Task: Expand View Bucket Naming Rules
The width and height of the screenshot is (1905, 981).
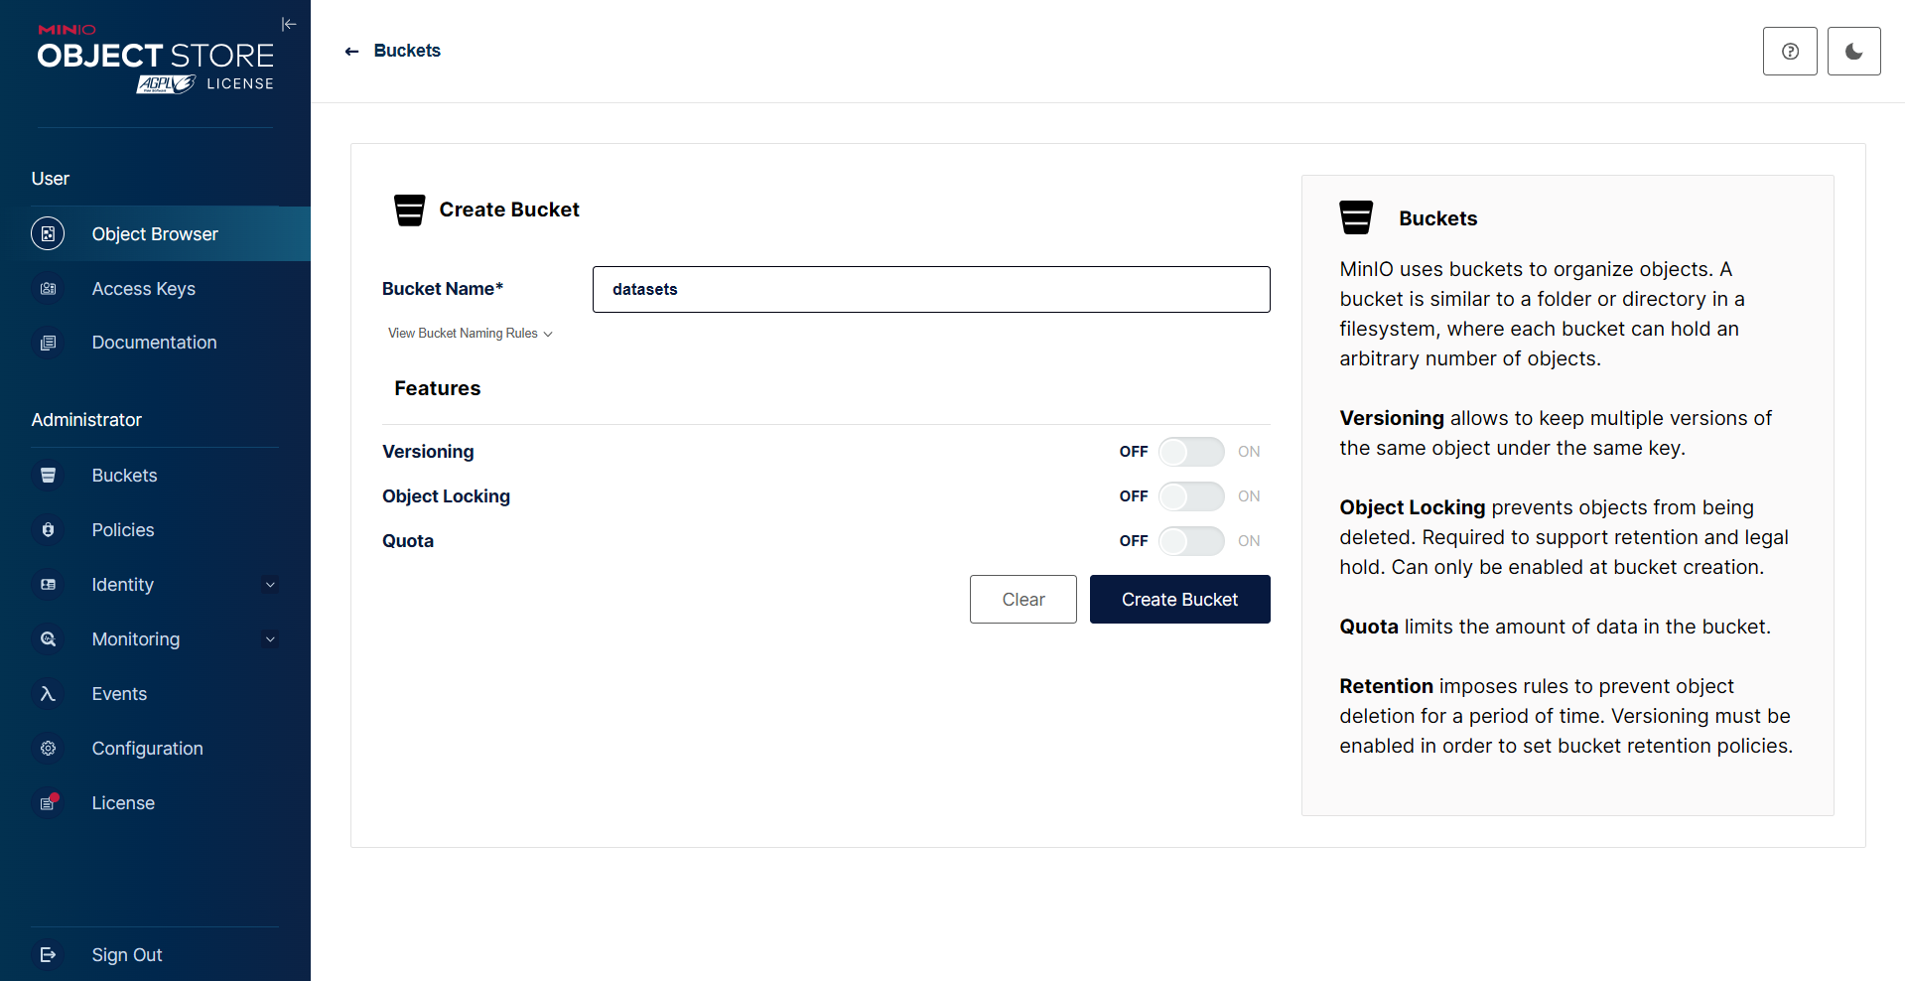Action: tap(470, 334)
